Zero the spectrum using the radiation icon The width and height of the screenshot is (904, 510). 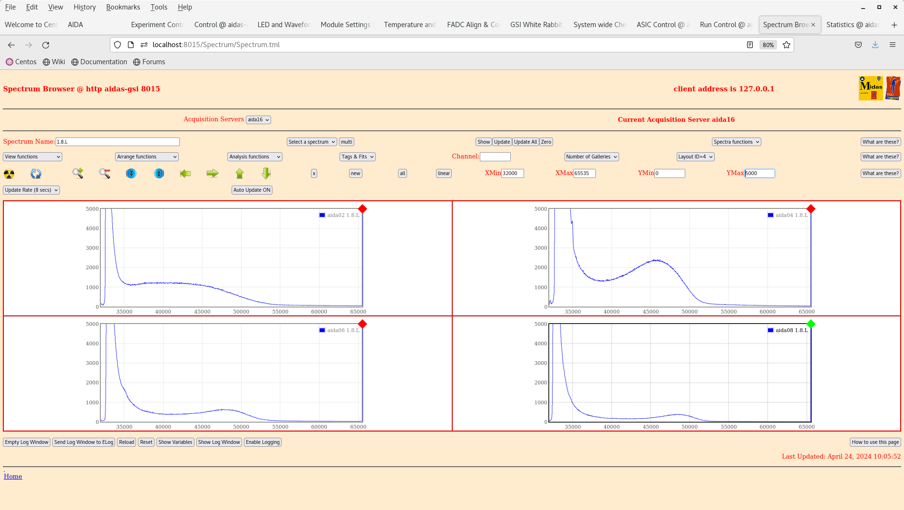pos(9,174)
